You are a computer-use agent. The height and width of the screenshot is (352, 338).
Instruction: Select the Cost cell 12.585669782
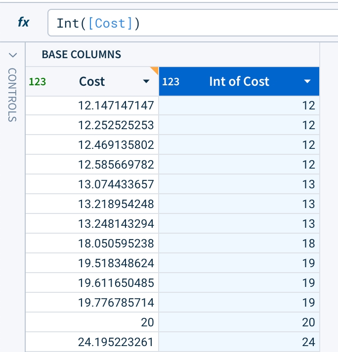click(116, 165)
